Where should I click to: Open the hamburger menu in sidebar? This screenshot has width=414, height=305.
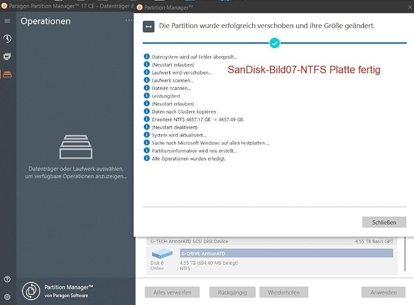[7, 21]
